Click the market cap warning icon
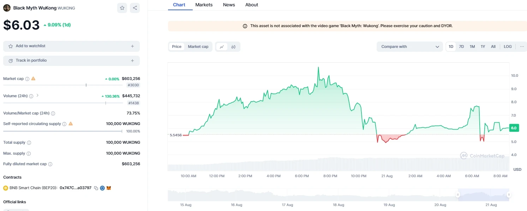Image resolution: width=527 pixels, height=211 pixels. point(33,79)
